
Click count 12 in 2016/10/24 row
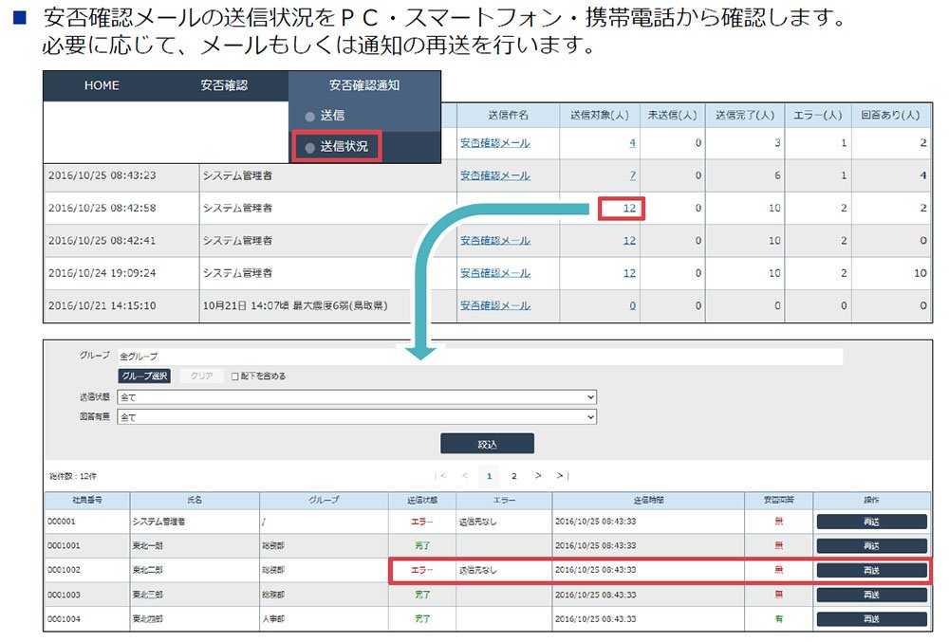629,273
